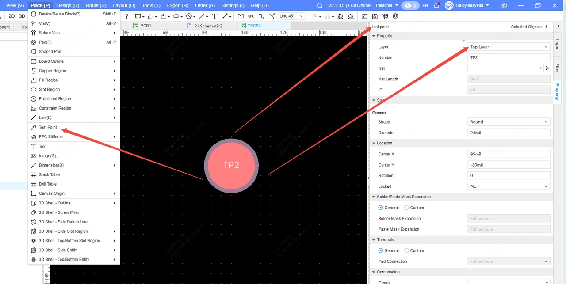
Task: Select Custom radio under Thermals
Action: coord(407,250)
